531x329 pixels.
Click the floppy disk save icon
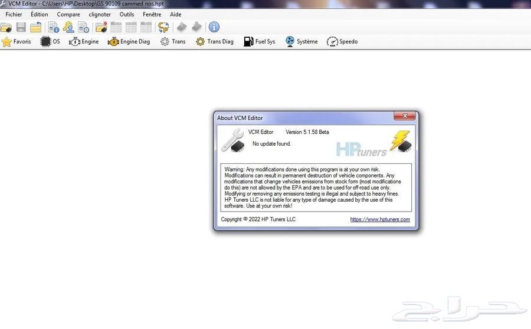tap(21, 27)
